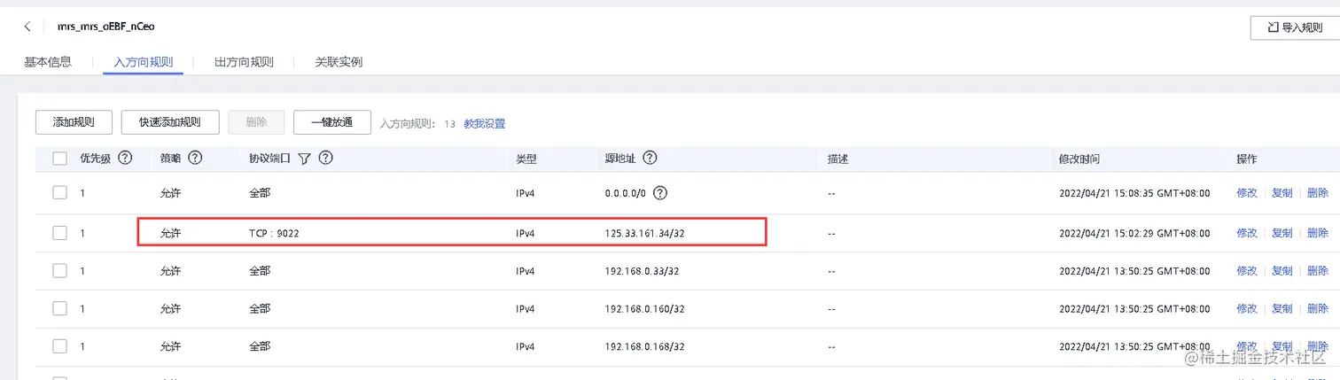Viewport: 1340px width, 380px height.
Task: Click 修改 for the 192.168.0.33/32 rule
Action: point(1247,270)
